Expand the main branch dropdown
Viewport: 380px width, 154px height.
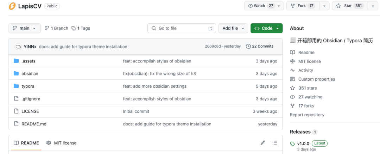[x=24, y=28]
